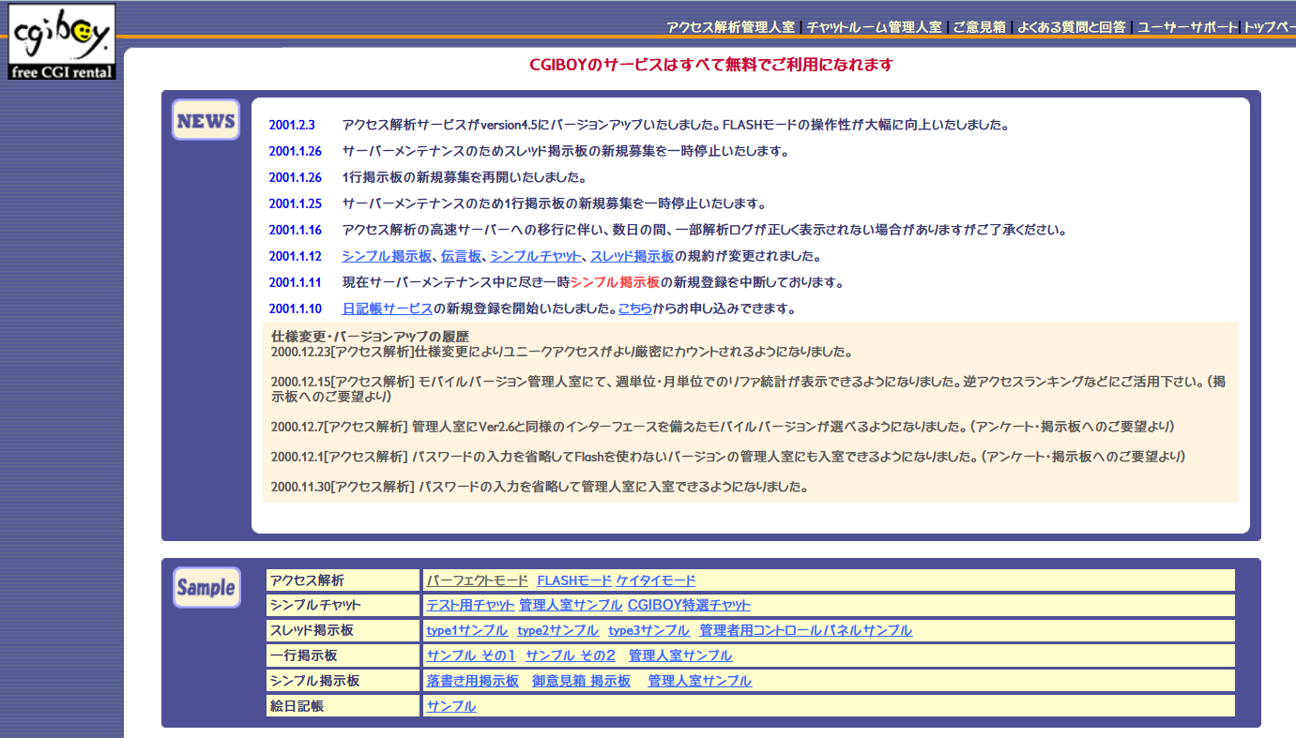The image size is (1296, 738).
Task: Click the こちら link to apply
Action: tap(634, 309)
